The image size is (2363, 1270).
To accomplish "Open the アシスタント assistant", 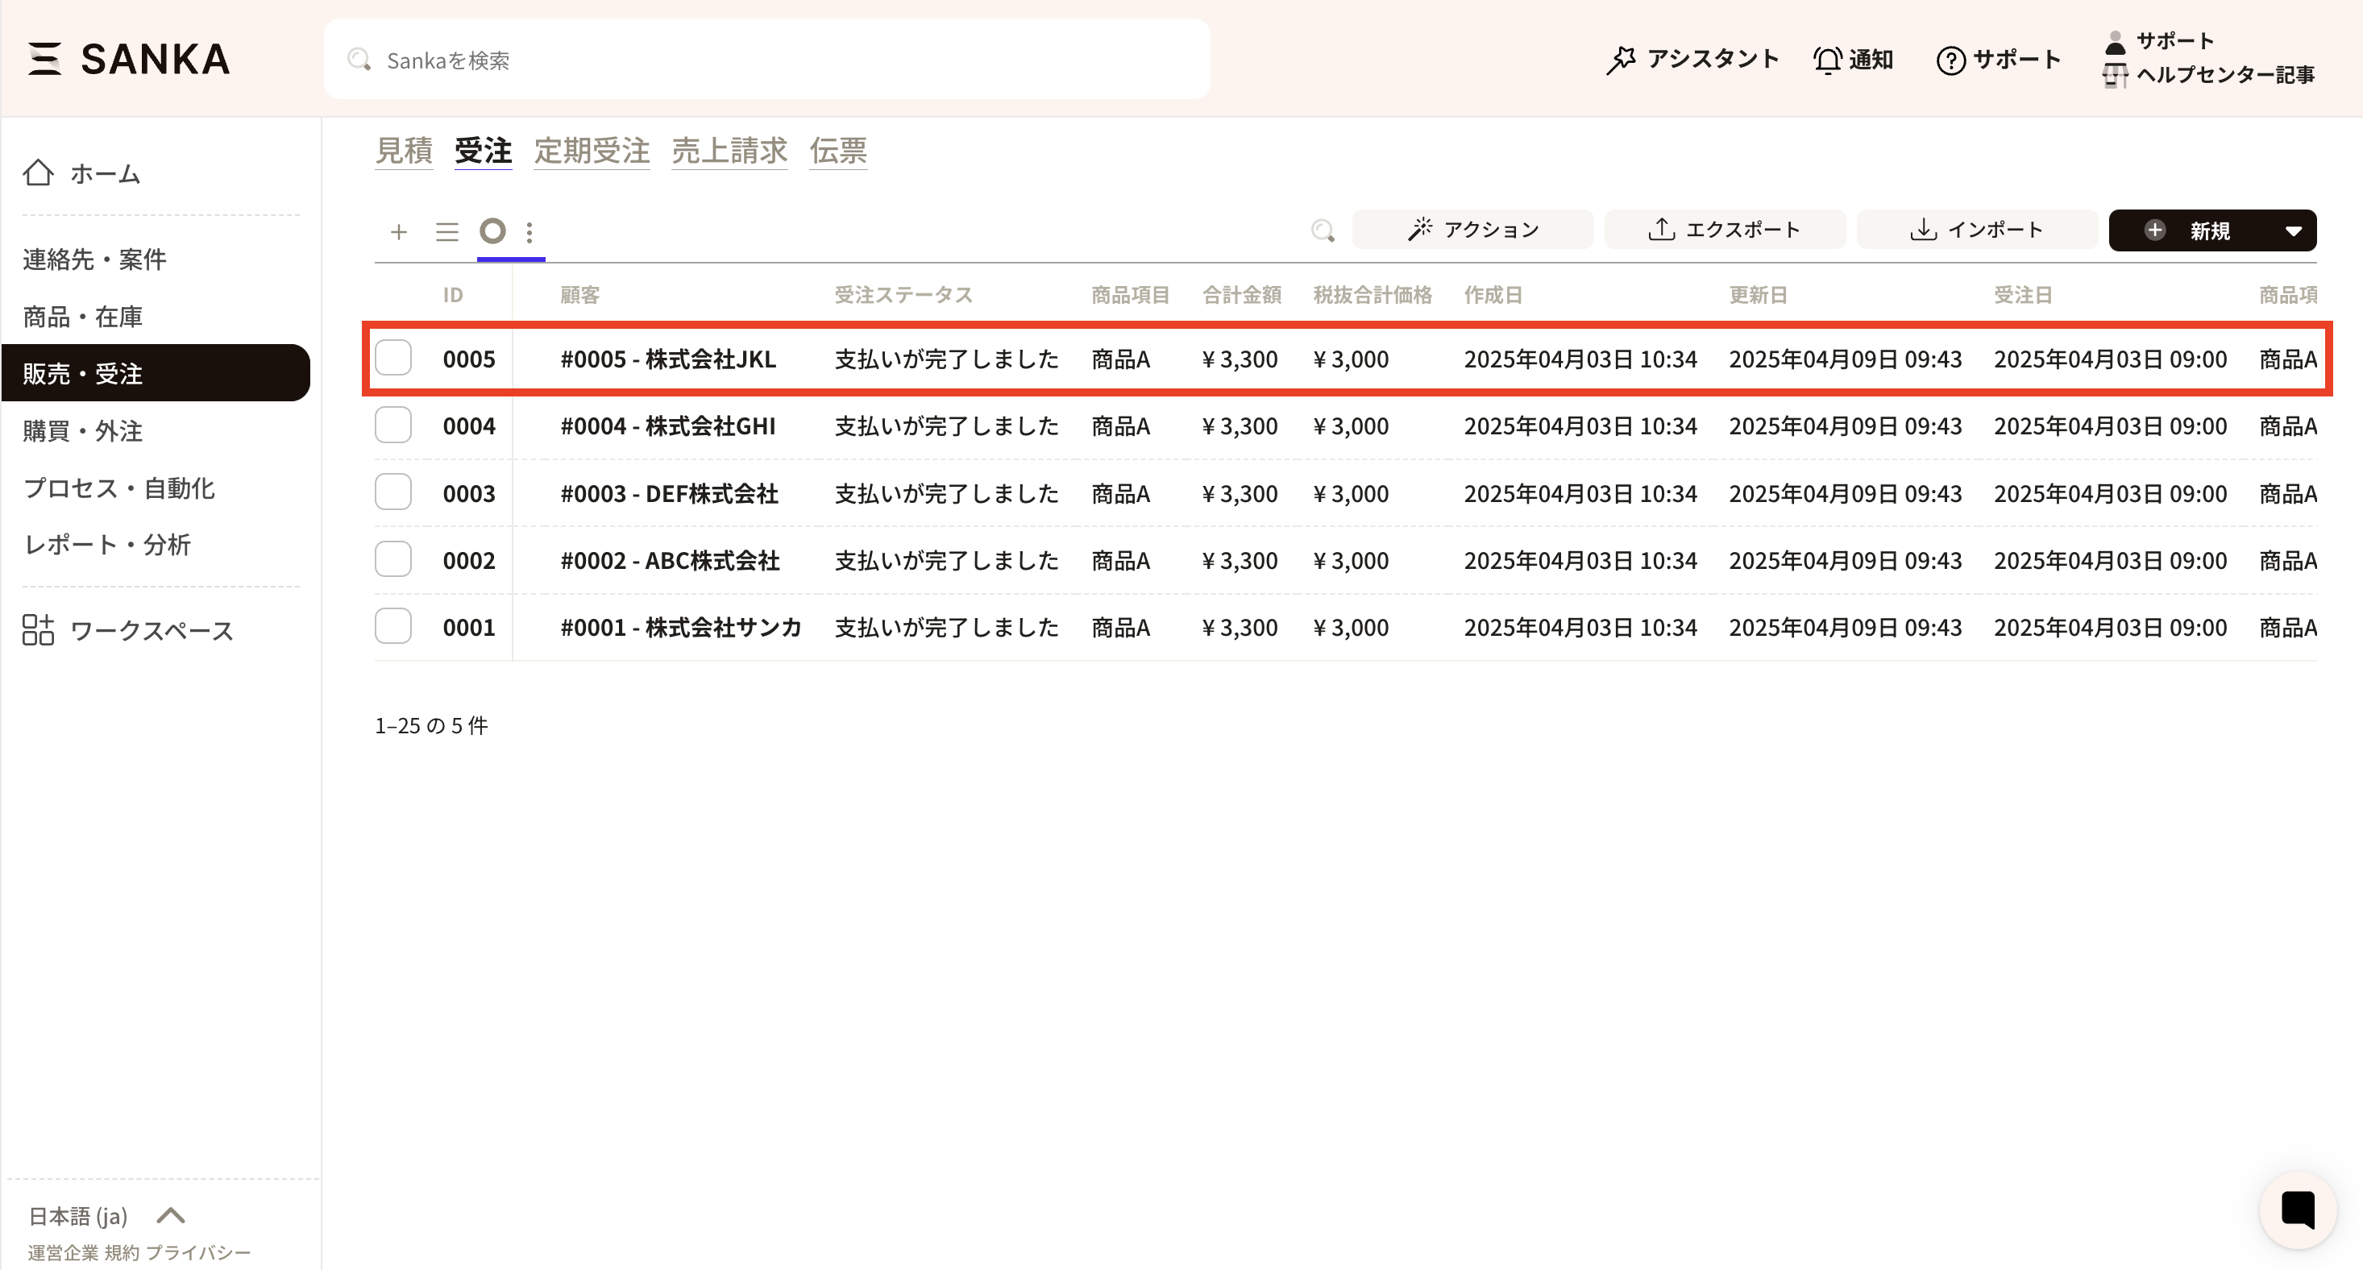I will pos(1692,60).
